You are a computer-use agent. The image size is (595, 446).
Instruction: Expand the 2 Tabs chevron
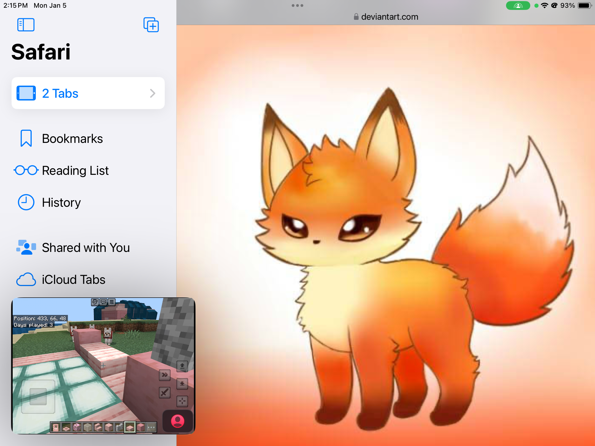[x=153, y=93]
